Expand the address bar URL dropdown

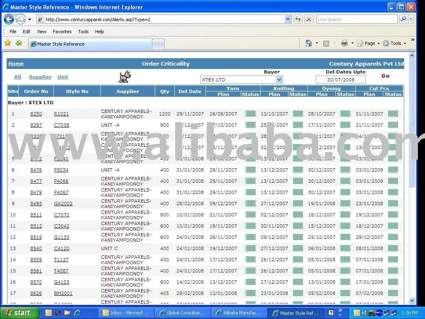tap(288, 20)
